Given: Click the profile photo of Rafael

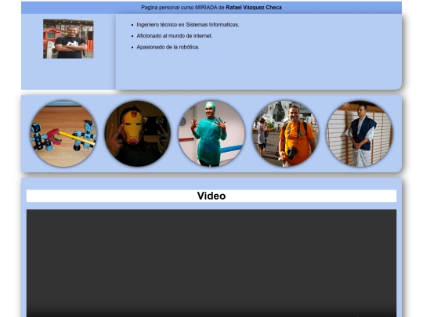Looking at the screenshot, I should 68,39.
